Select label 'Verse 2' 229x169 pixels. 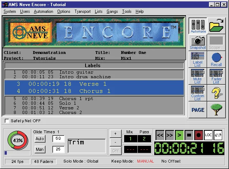pyautogui.click(x=94, y=108)
